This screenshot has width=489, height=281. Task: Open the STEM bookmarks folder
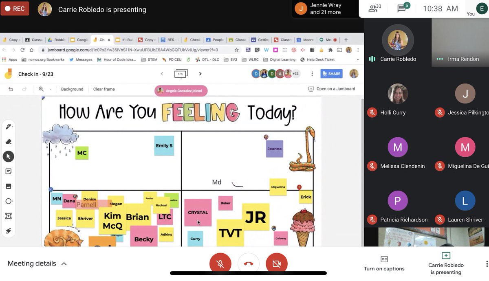coord(149,59)
